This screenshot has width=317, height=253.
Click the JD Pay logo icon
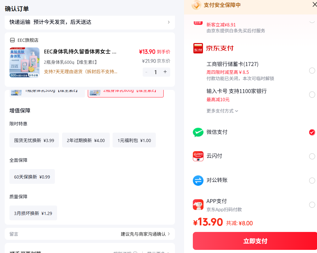tap(198, 48)
